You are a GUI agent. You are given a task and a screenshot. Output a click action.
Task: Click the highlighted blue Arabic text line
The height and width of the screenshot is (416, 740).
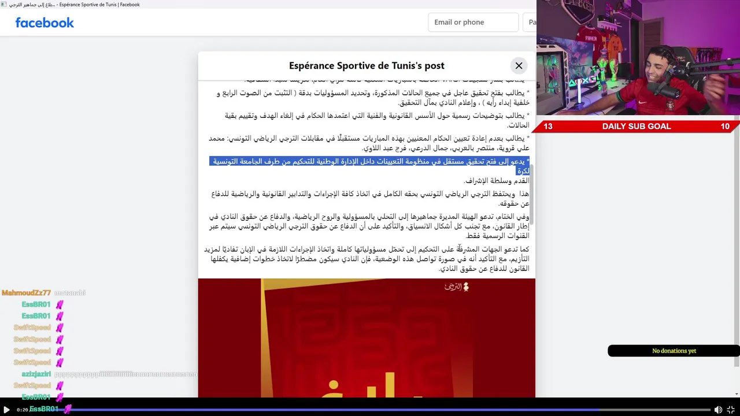(369, 166)
